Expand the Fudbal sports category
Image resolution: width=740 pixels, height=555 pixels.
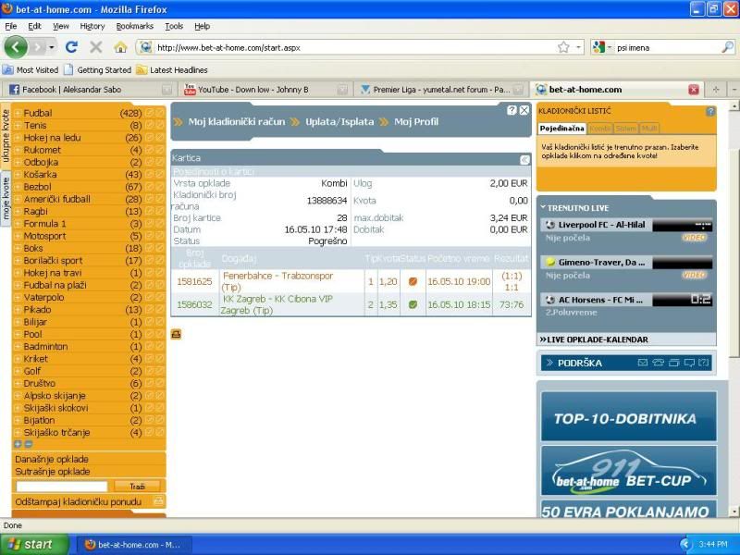click(18, 112)
